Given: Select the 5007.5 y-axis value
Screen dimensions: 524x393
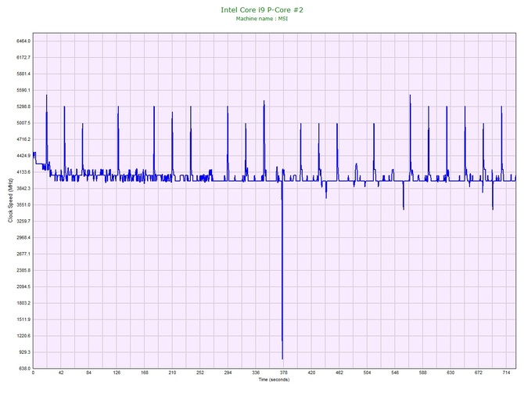Looking at the screenshot, I should pos(23,123).
